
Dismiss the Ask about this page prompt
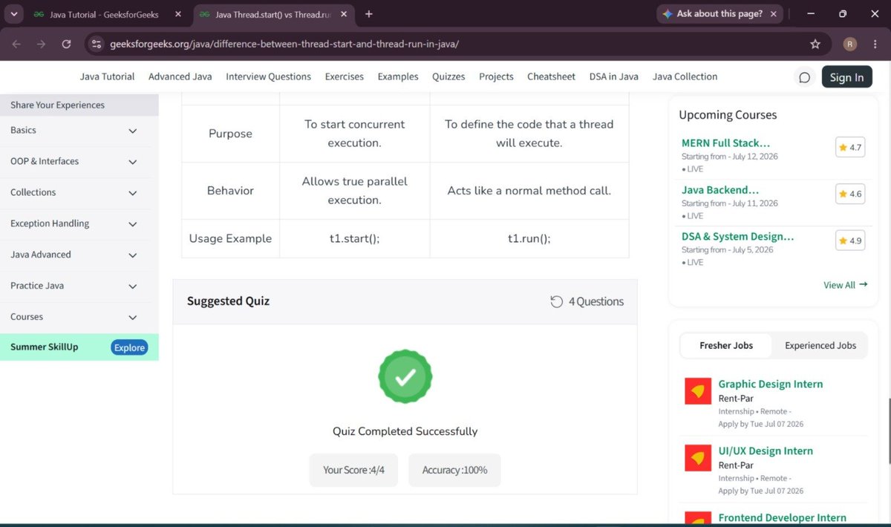click(x=774, y=14)
